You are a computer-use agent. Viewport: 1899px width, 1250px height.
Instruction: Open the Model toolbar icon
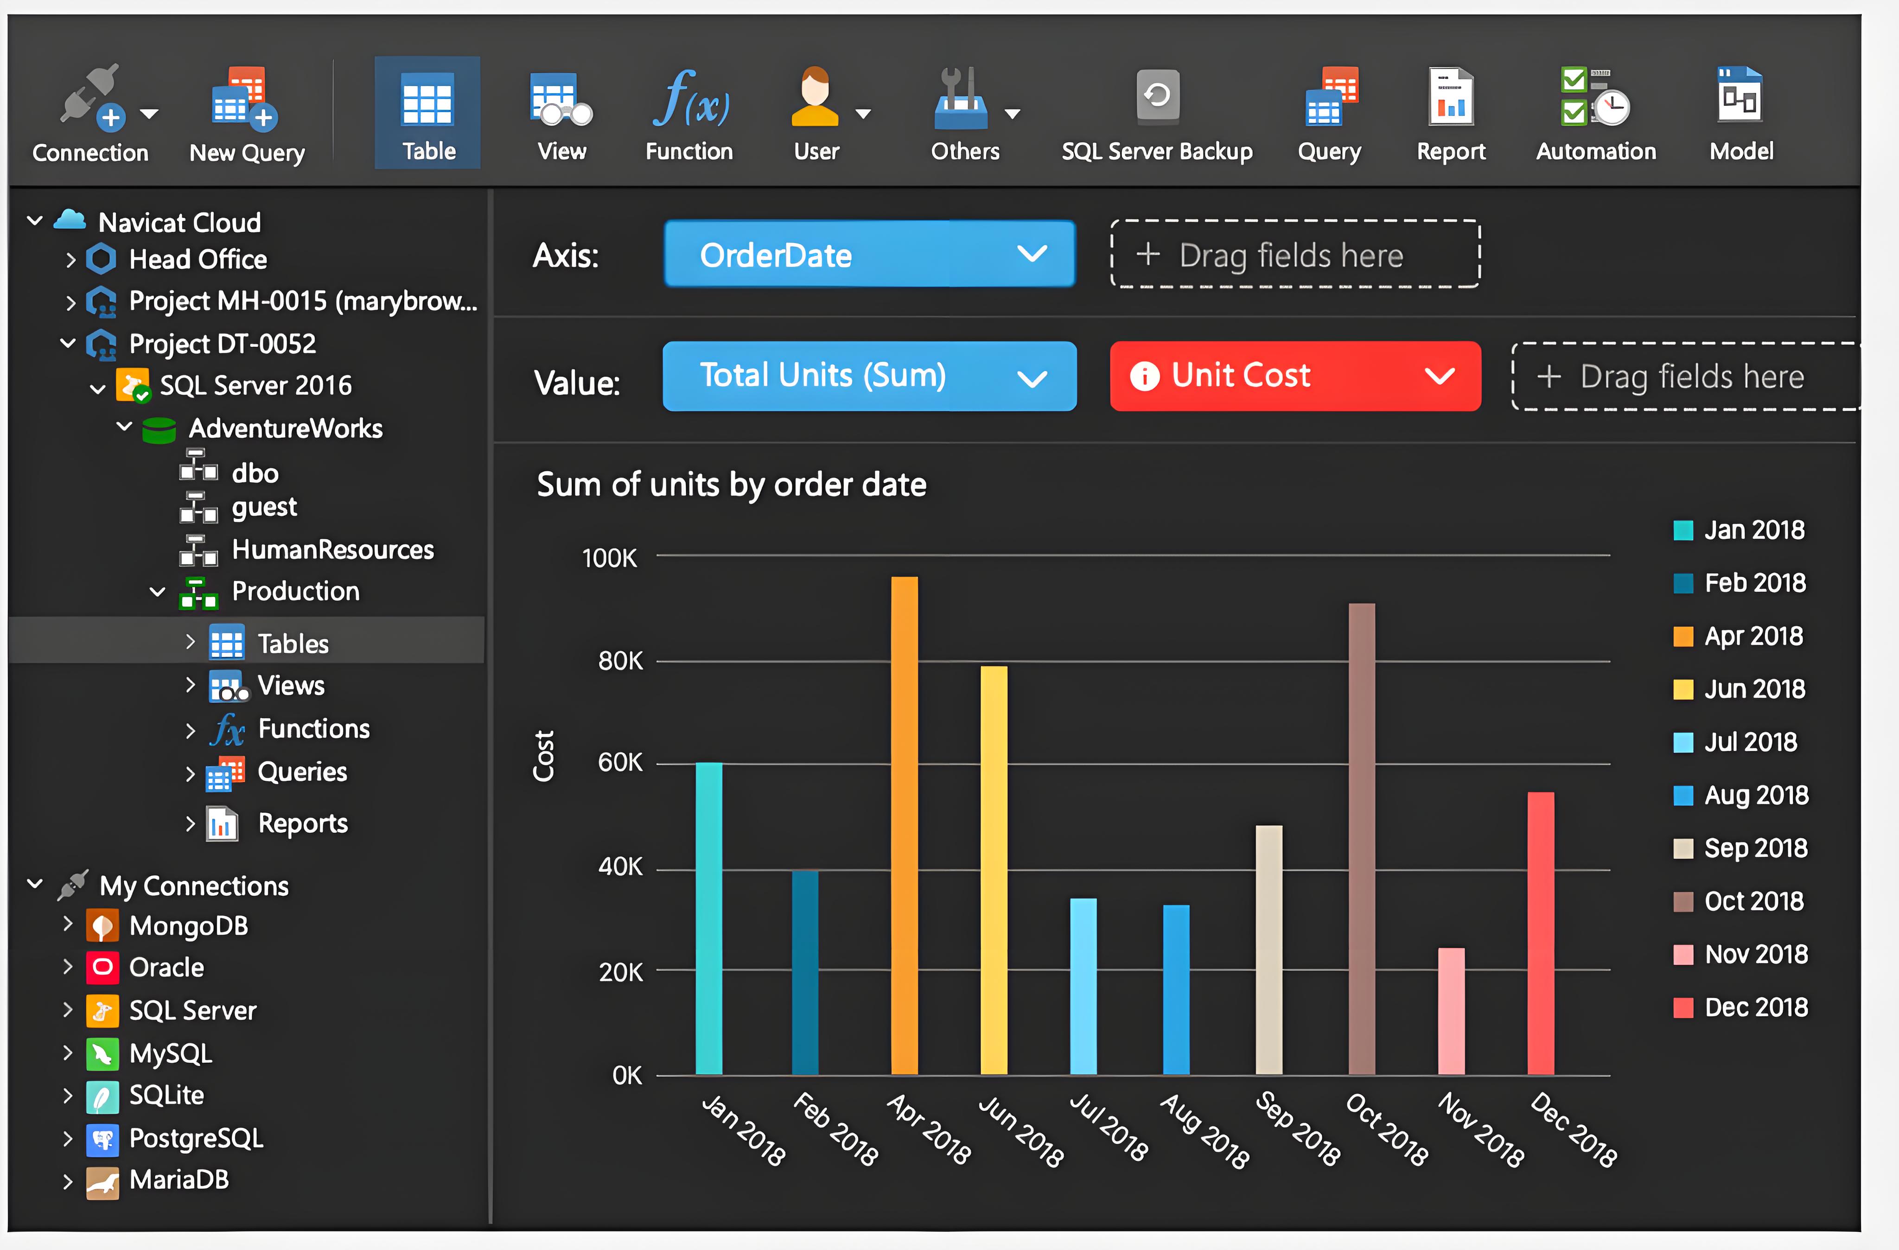[1740, 94]
